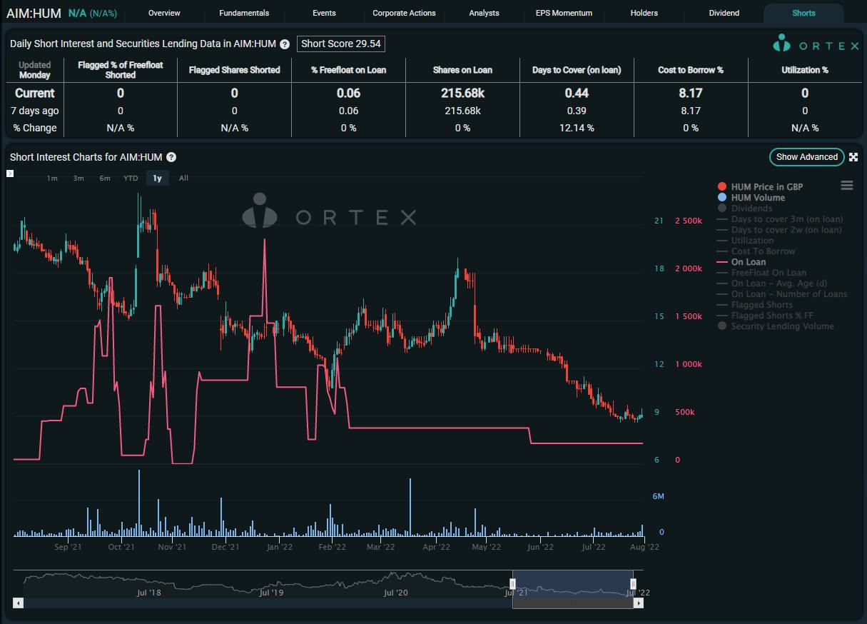867x624 pixels.
Task: Switch to the Overview tab
Action: (x=164, y=13)
